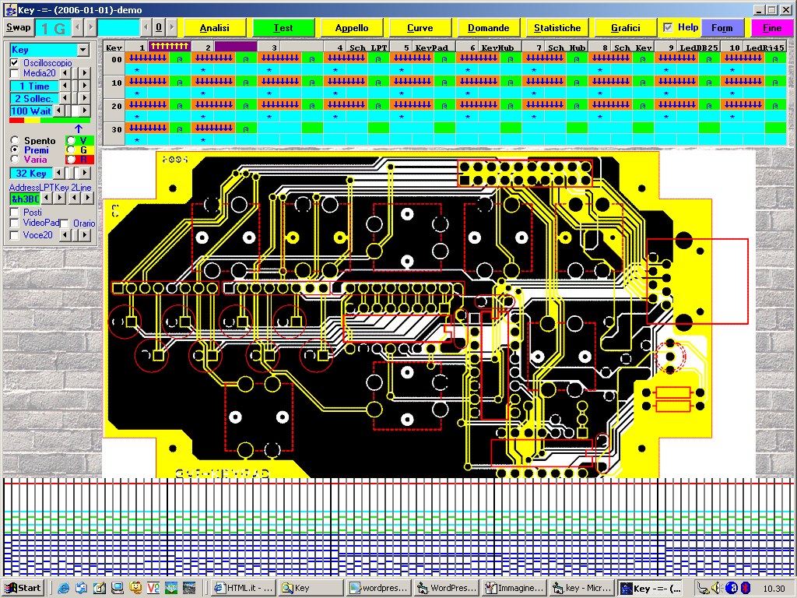Disable the Oscilloscopio checkbox
This screenshot has width=797, height=598.
click(15, 62)
